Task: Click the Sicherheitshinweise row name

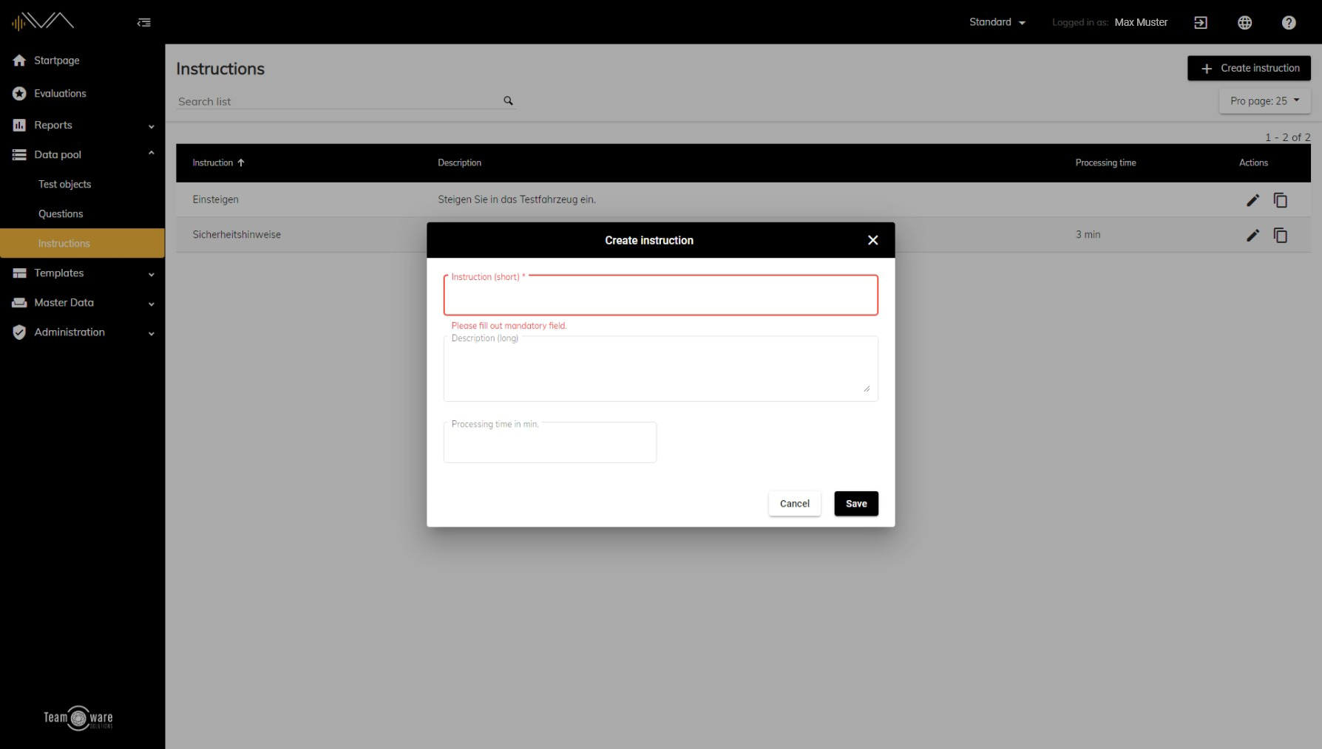Action: (x=237, y=234)
